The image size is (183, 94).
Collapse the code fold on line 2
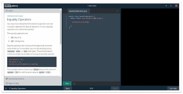click(68, 18)
